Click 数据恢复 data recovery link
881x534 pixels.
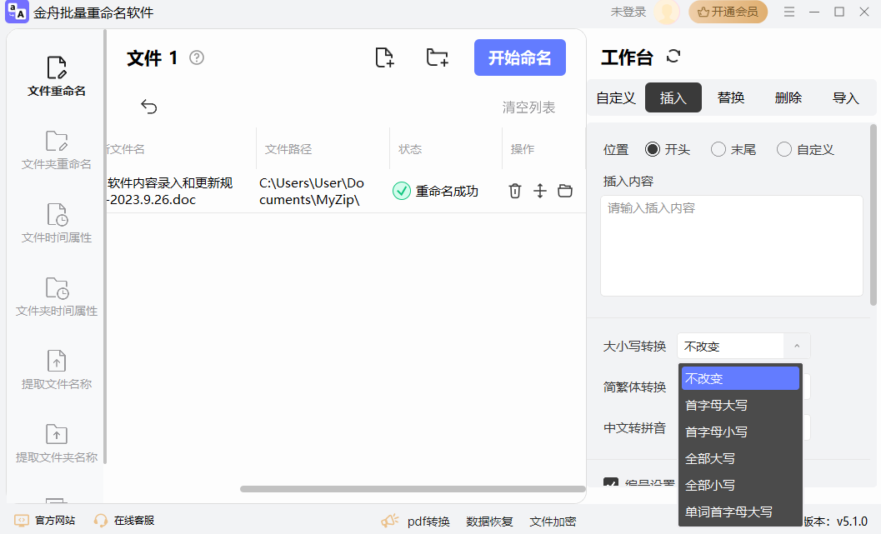[489, 522]
